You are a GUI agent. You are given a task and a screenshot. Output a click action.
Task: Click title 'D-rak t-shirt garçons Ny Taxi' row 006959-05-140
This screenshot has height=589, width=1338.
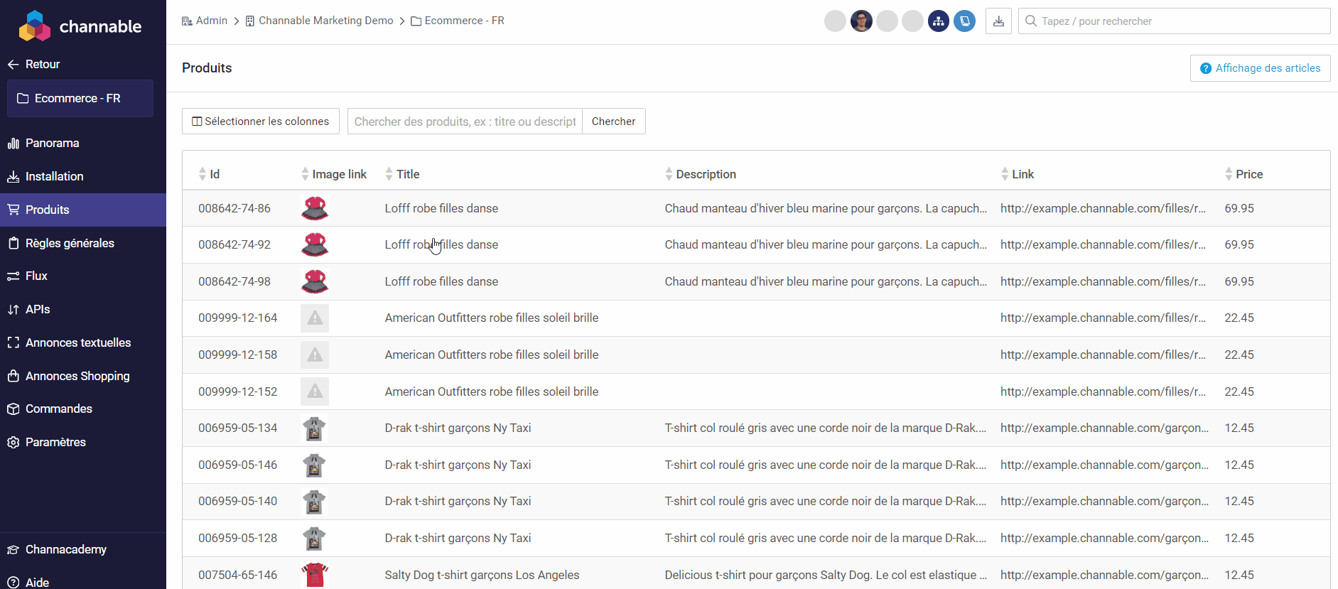tap(458, 501)
